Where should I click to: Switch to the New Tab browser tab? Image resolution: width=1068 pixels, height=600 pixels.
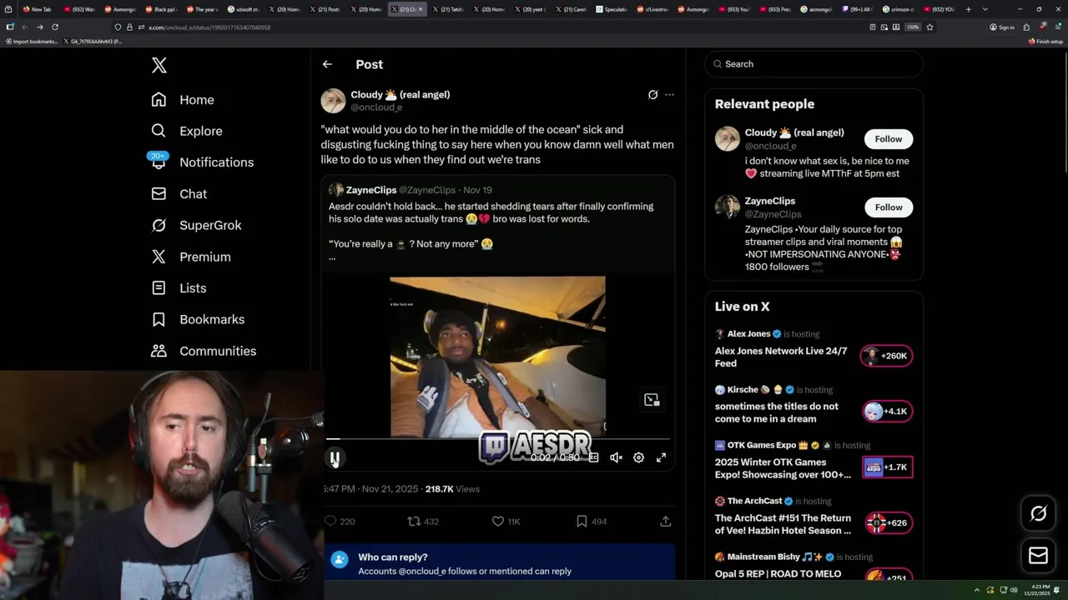tap(37, 9)
